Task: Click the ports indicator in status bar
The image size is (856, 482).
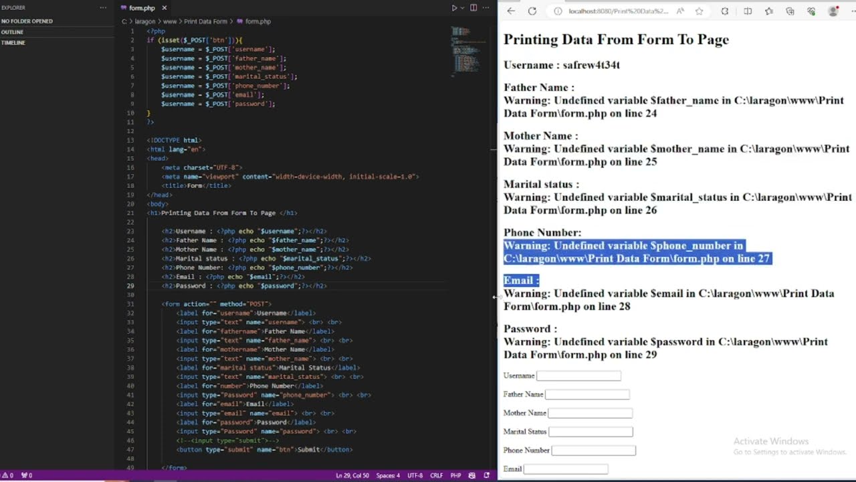Action: [27, 475]
